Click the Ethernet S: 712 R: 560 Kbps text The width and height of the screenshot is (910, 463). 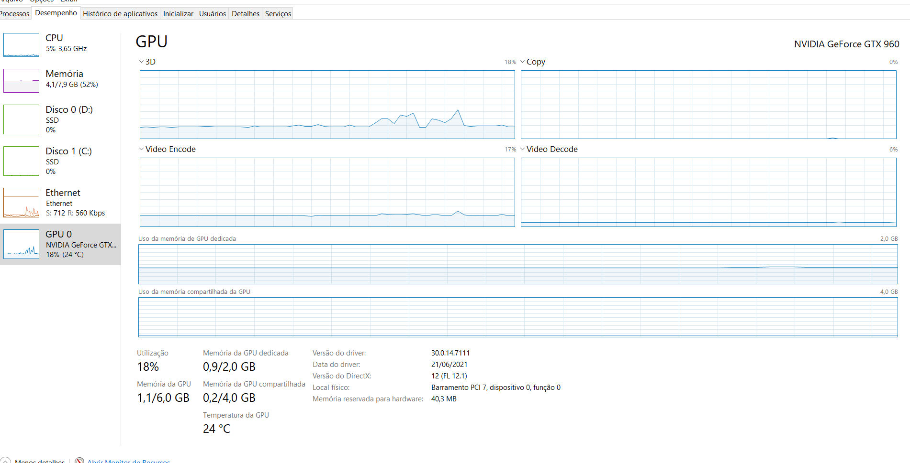coord(75,213)
